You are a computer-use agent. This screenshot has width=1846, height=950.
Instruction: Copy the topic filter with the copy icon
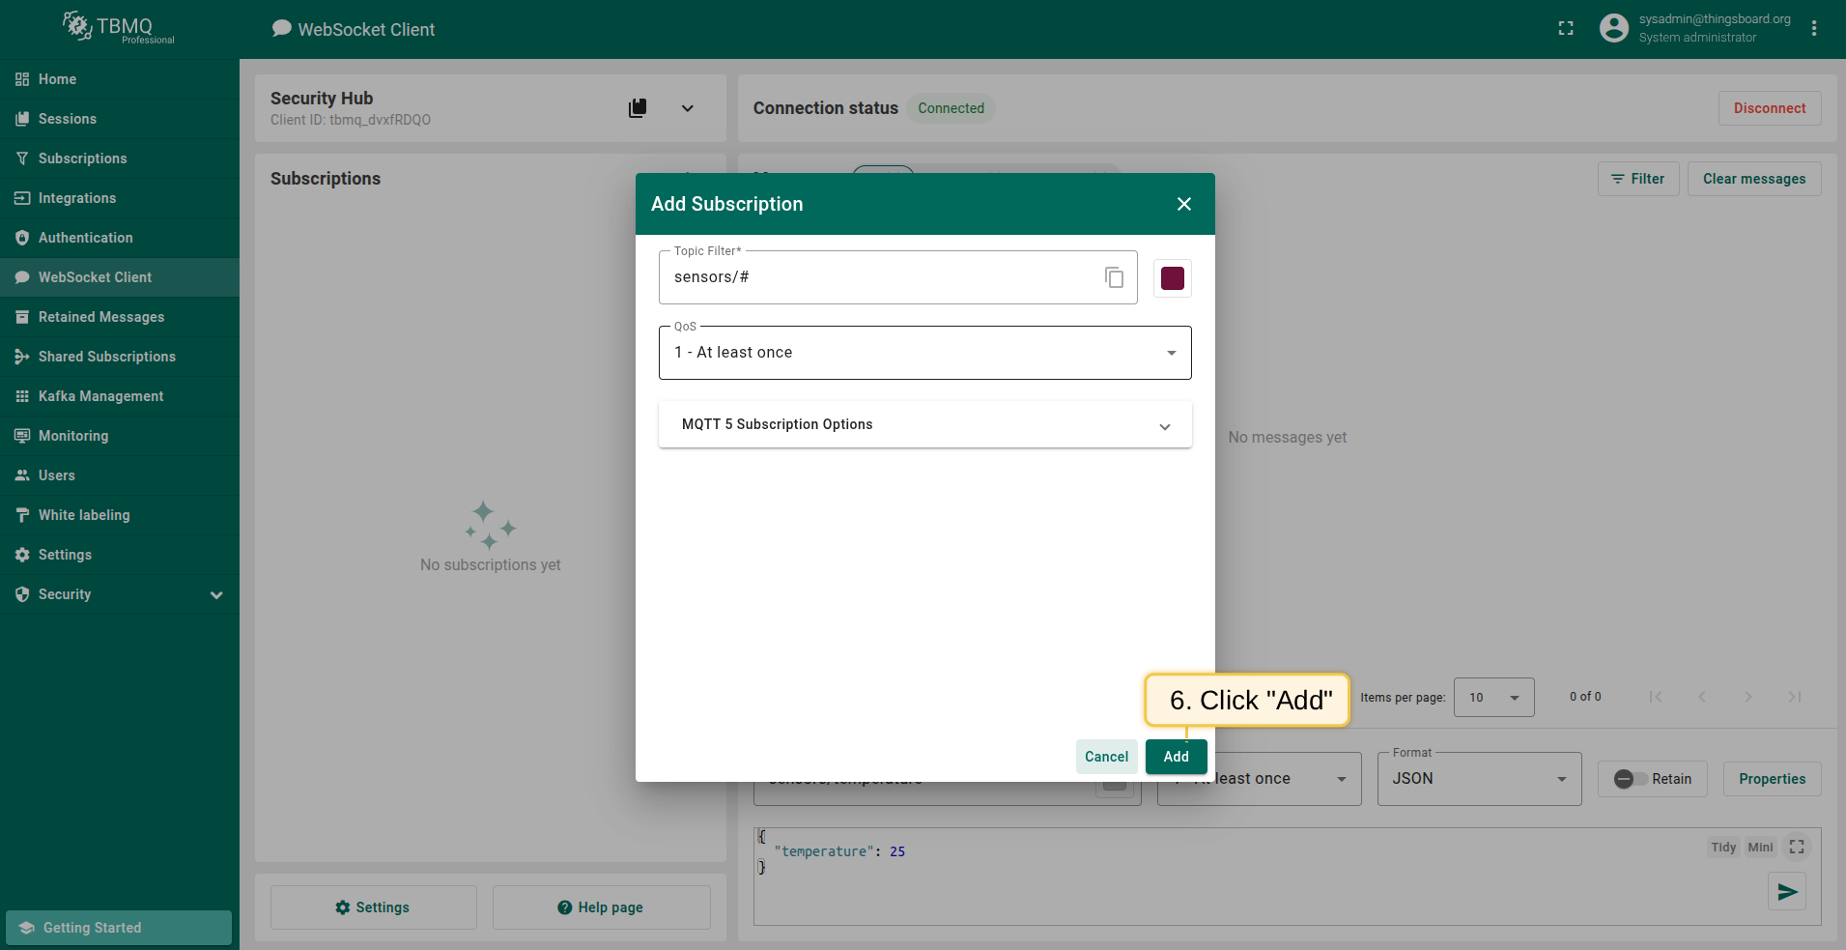1114,277
